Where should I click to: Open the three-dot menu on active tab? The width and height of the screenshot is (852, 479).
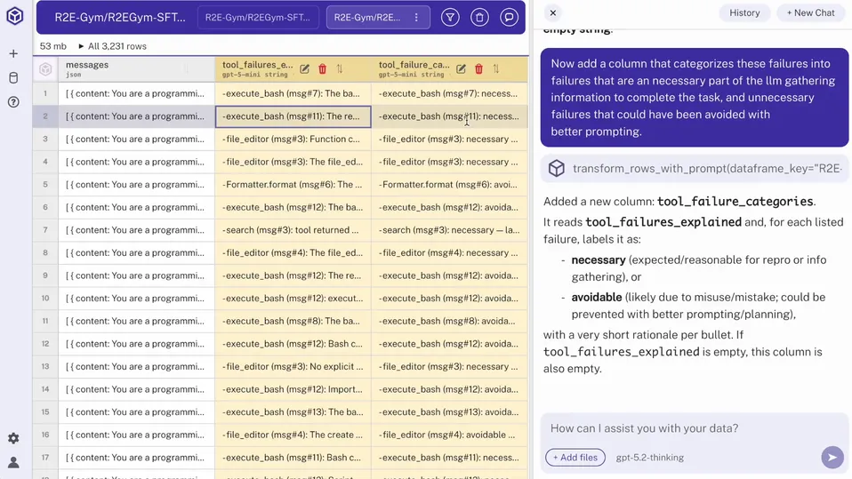(416, 17)
